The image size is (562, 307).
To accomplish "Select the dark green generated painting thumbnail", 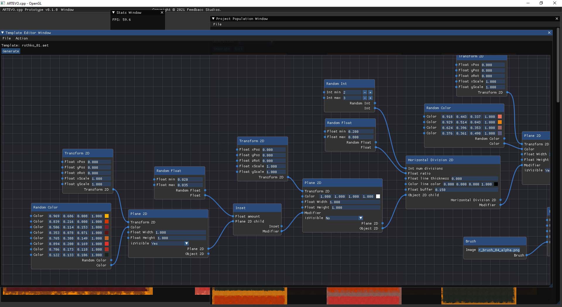I will (479, 296).
